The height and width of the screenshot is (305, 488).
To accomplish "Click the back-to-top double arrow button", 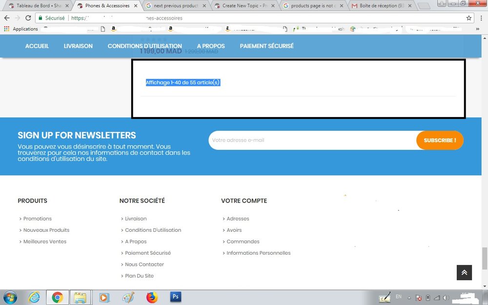I will (464, 273).
